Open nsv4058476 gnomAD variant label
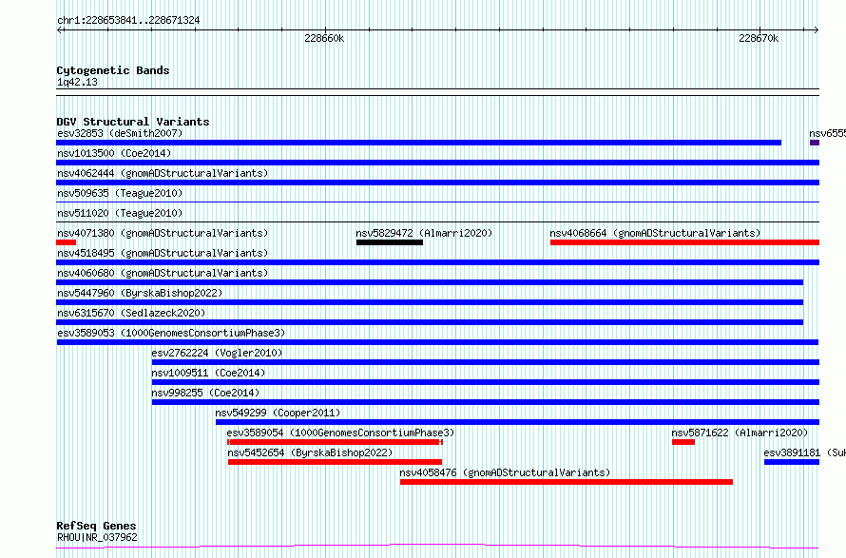The width and height of the screenshot is (846, 558). click(505, 472)
